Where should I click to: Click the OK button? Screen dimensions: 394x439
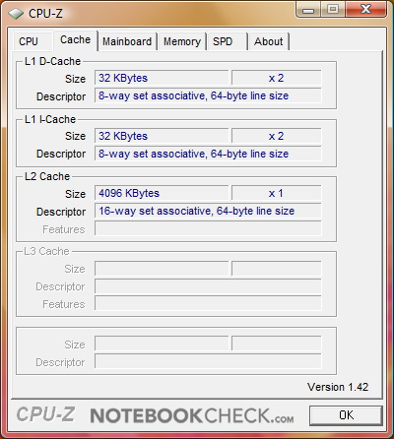[x=346, y=415]
